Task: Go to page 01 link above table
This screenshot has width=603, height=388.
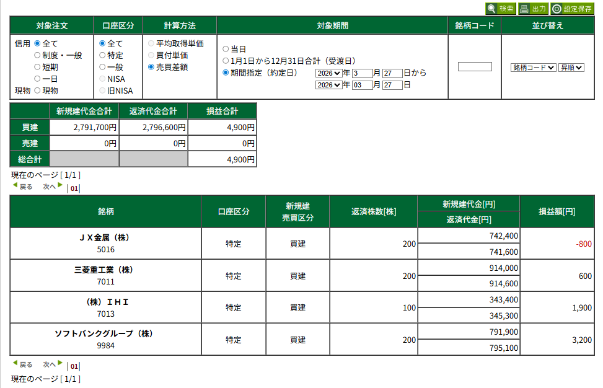Action: (74, 189)
